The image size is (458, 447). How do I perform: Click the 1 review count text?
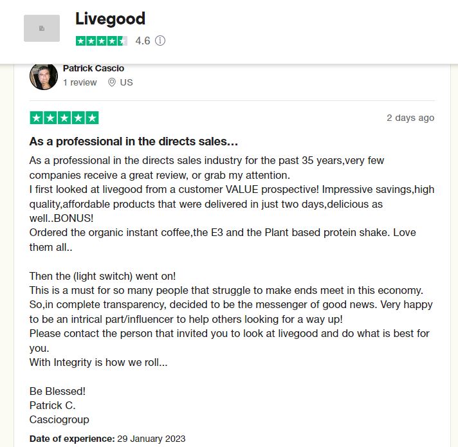click(80, 82)
